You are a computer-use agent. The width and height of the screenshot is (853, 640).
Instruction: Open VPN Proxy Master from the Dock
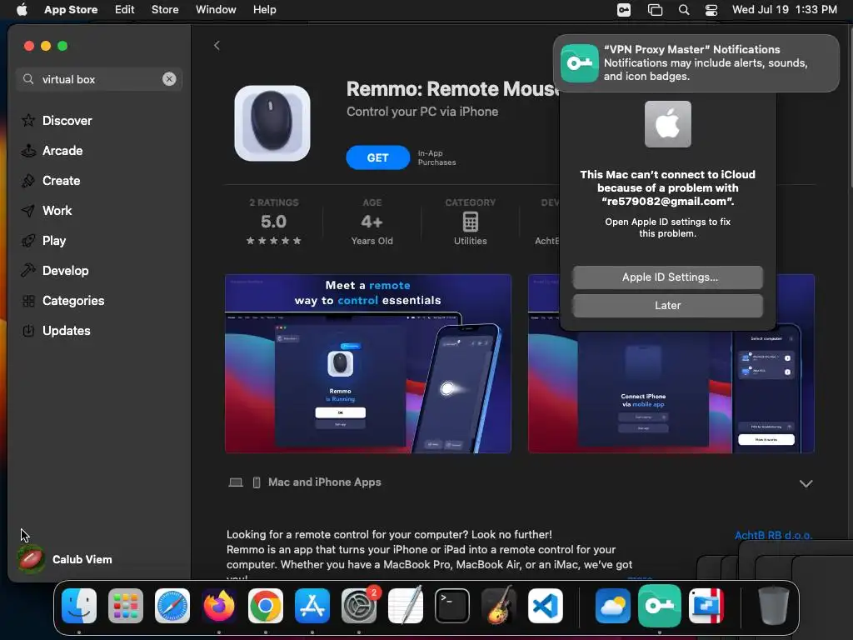coord(660,606)
